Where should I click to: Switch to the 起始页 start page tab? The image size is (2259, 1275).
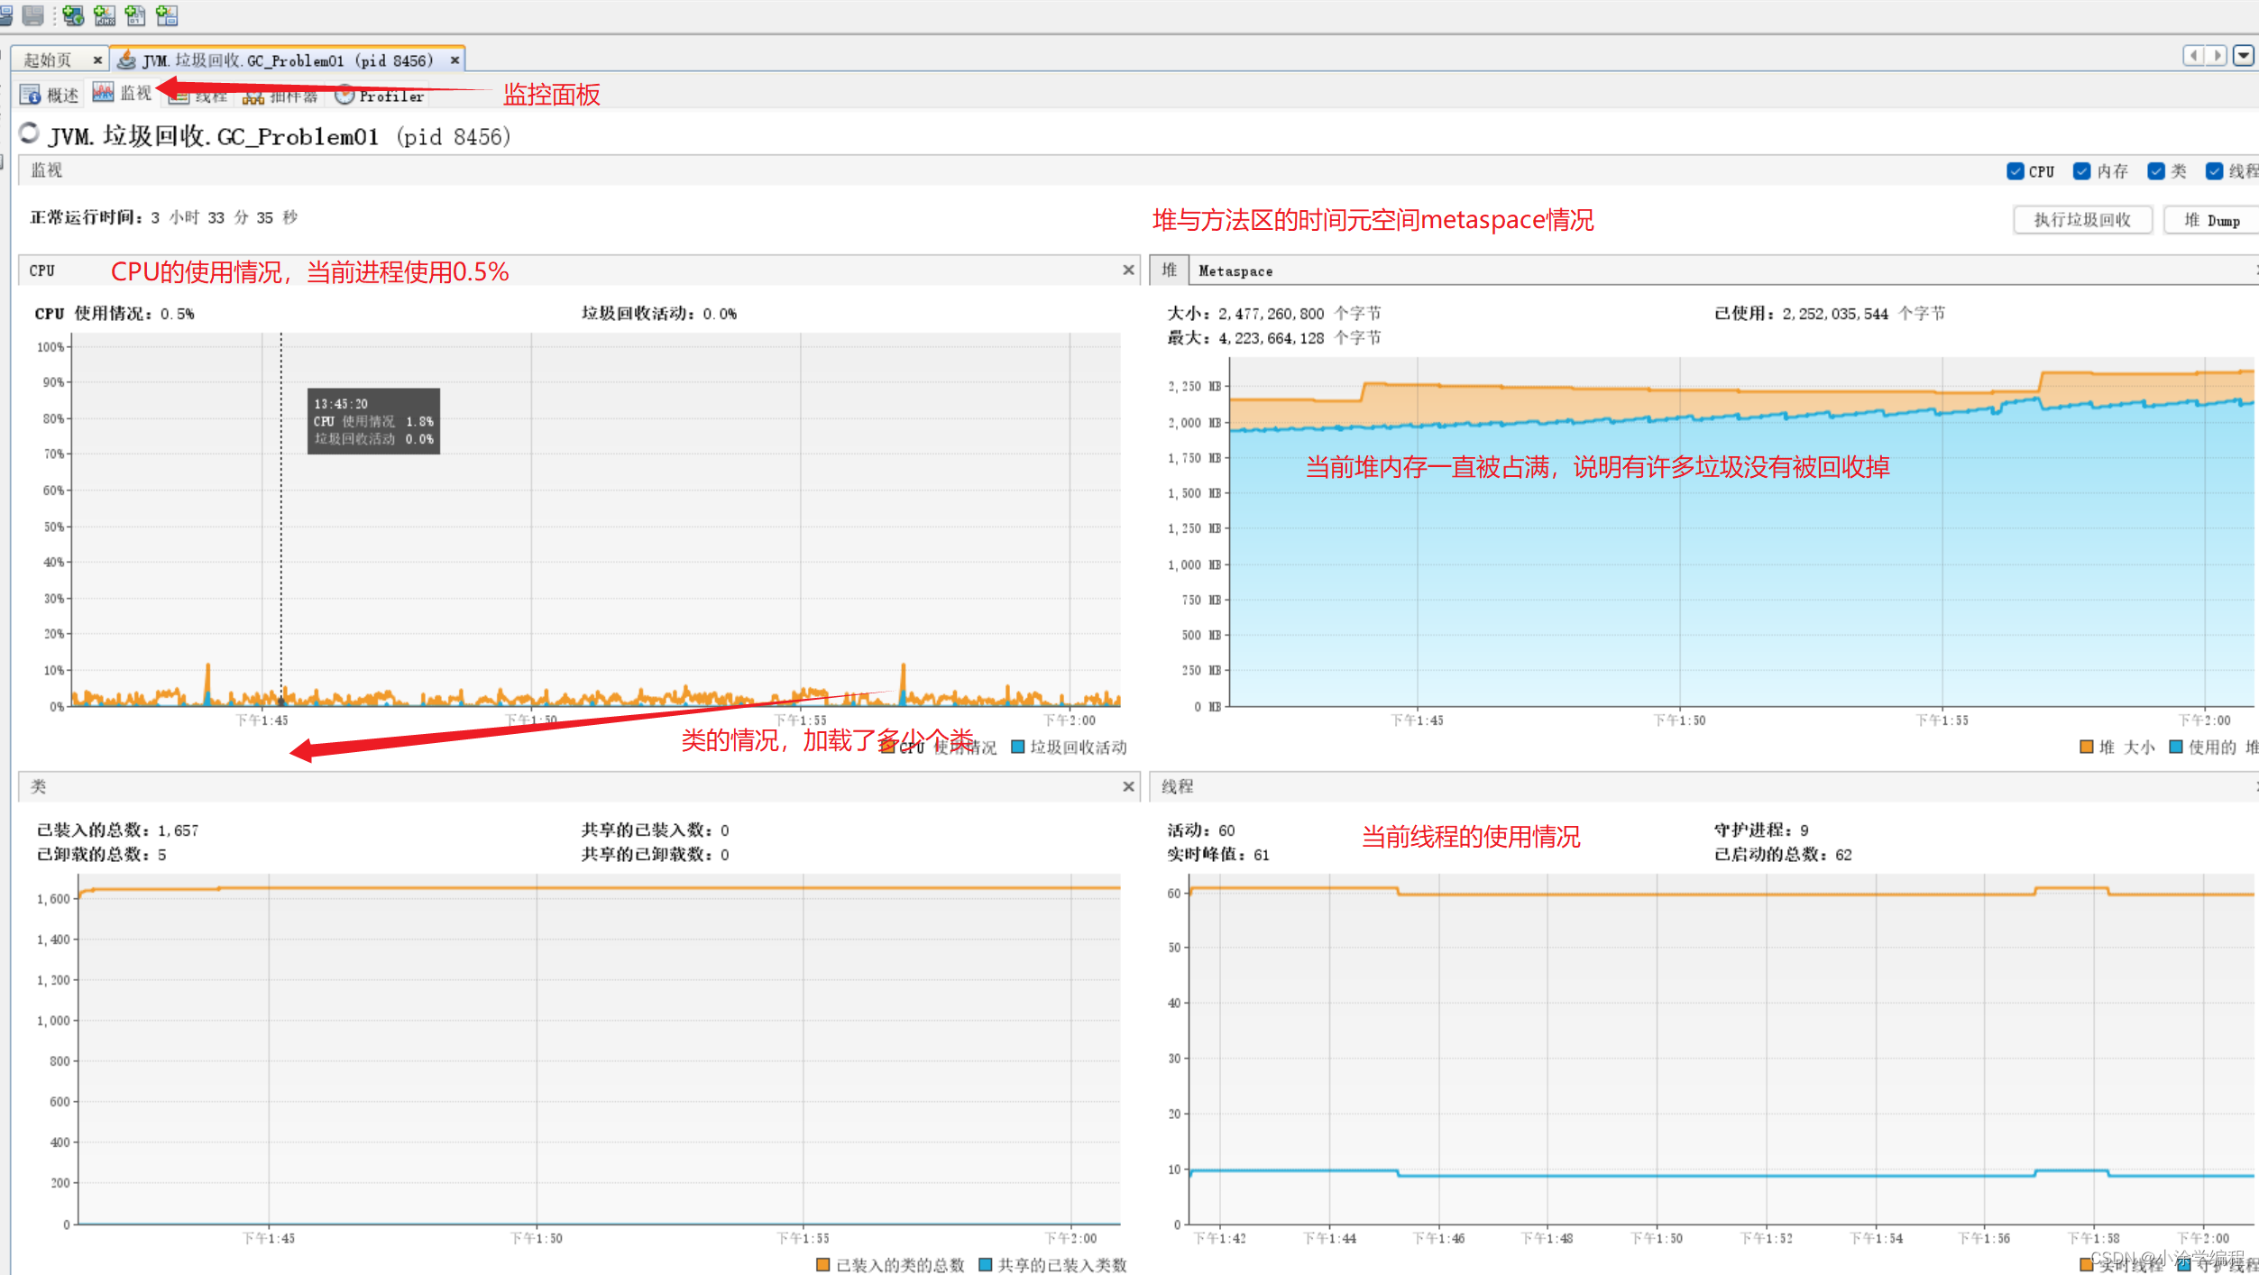coord(50,59)
